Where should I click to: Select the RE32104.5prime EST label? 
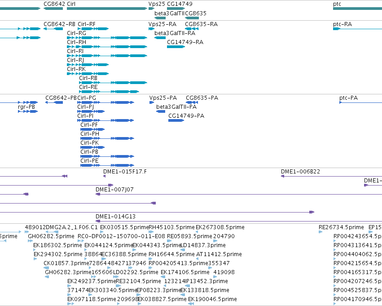(138, 282)
